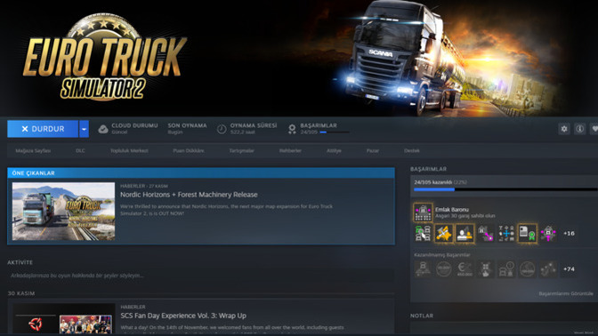Click the document with green ribbon achievement
Image resolution: width=598 pixels, height=336 pixels.
528,233
